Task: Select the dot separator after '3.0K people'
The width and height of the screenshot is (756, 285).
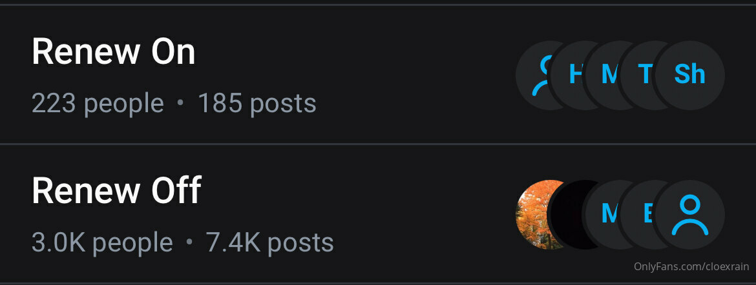Action: [x=189, y=241]
